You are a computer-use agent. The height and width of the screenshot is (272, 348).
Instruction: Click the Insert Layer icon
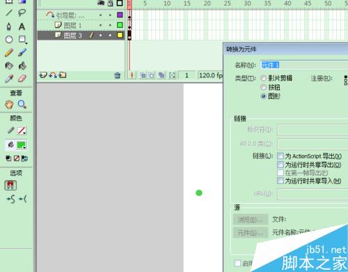tap(43, 75)
